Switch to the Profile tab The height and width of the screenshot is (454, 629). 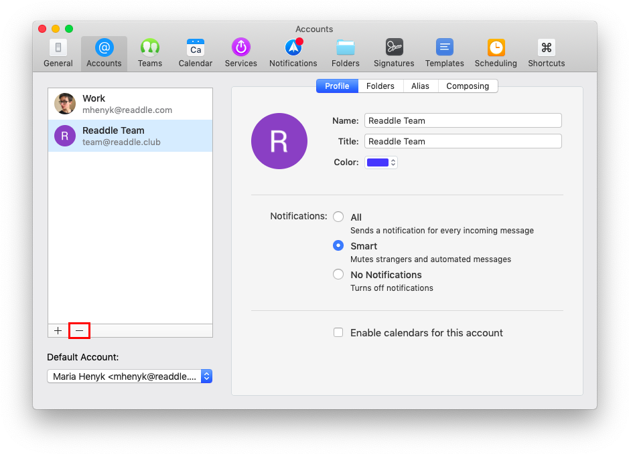pyautogui.click(x=337, y=86)
